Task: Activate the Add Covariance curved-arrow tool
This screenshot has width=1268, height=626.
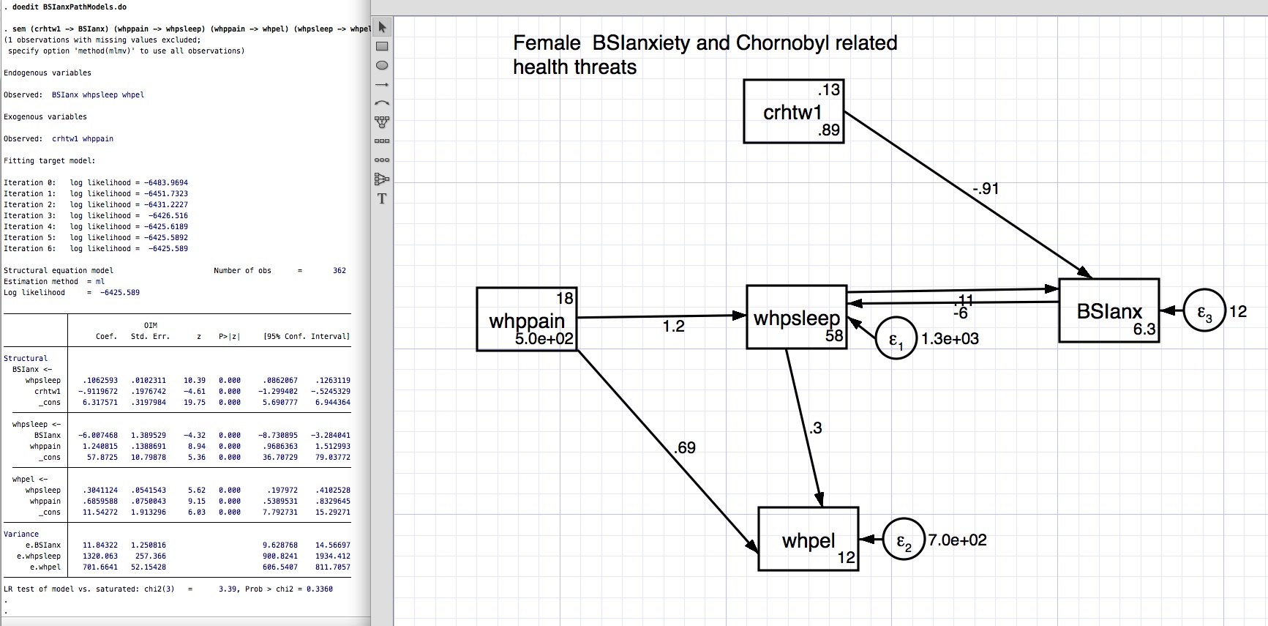Action: (x=382, y=103)
